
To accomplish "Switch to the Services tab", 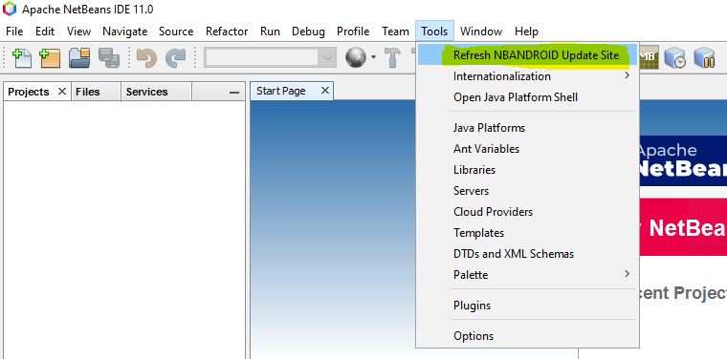I will tap(146, 92).
